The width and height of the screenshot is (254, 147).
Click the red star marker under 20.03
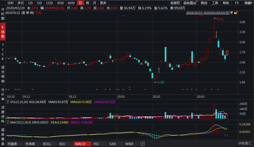[x=205, y=89]
